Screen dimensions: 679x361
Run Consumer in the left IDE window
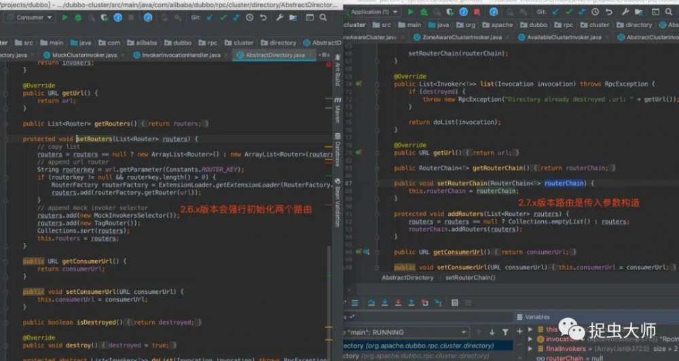pos(65,18)
